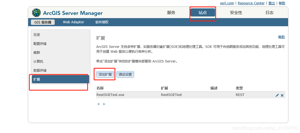Select the GIS 服务器 sub-tab
This screenshot has height=133, width=300.
[x=43, y=22]
